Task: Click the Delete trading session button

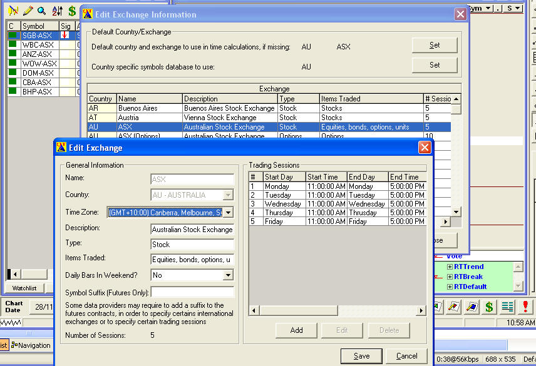Action: tap(389, 330)
